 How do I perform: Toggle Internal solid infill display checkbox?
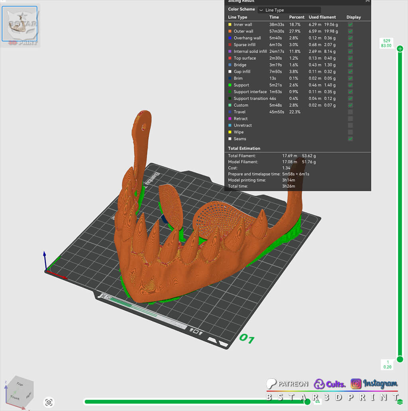[350, 51]
